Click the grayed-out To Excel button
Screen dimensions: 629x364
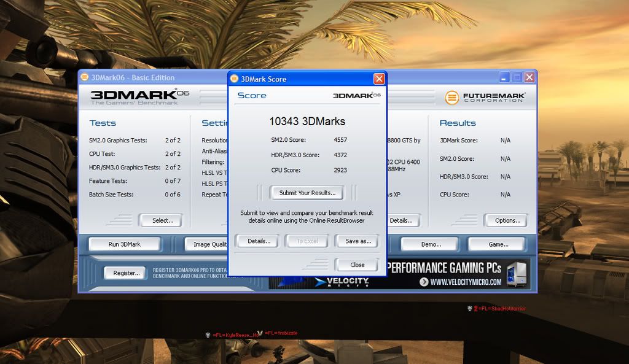(307, 241)
